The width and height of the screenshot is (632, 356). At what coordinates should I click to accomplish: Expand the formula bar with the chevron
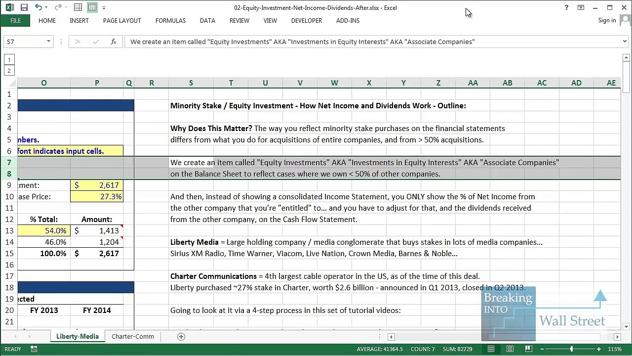click(x=625, y=42)
